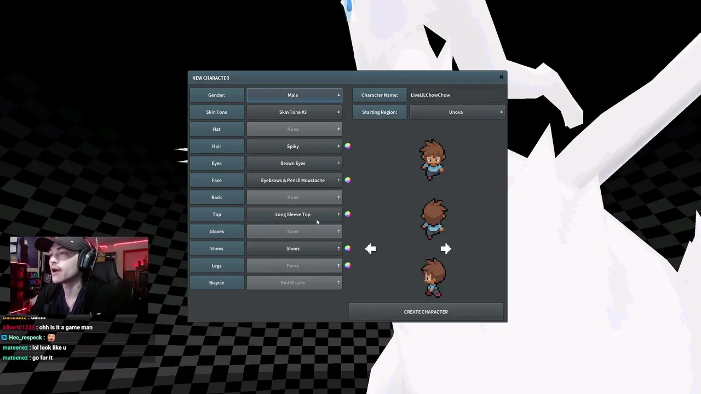Click the 'lol look like u' chat message

(49, 347)
